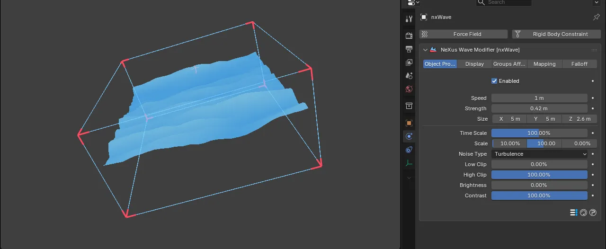The image size is (606, 249).
Task: Click the circular refresh icon at panel bottom
Action: (x=583, y=213)
